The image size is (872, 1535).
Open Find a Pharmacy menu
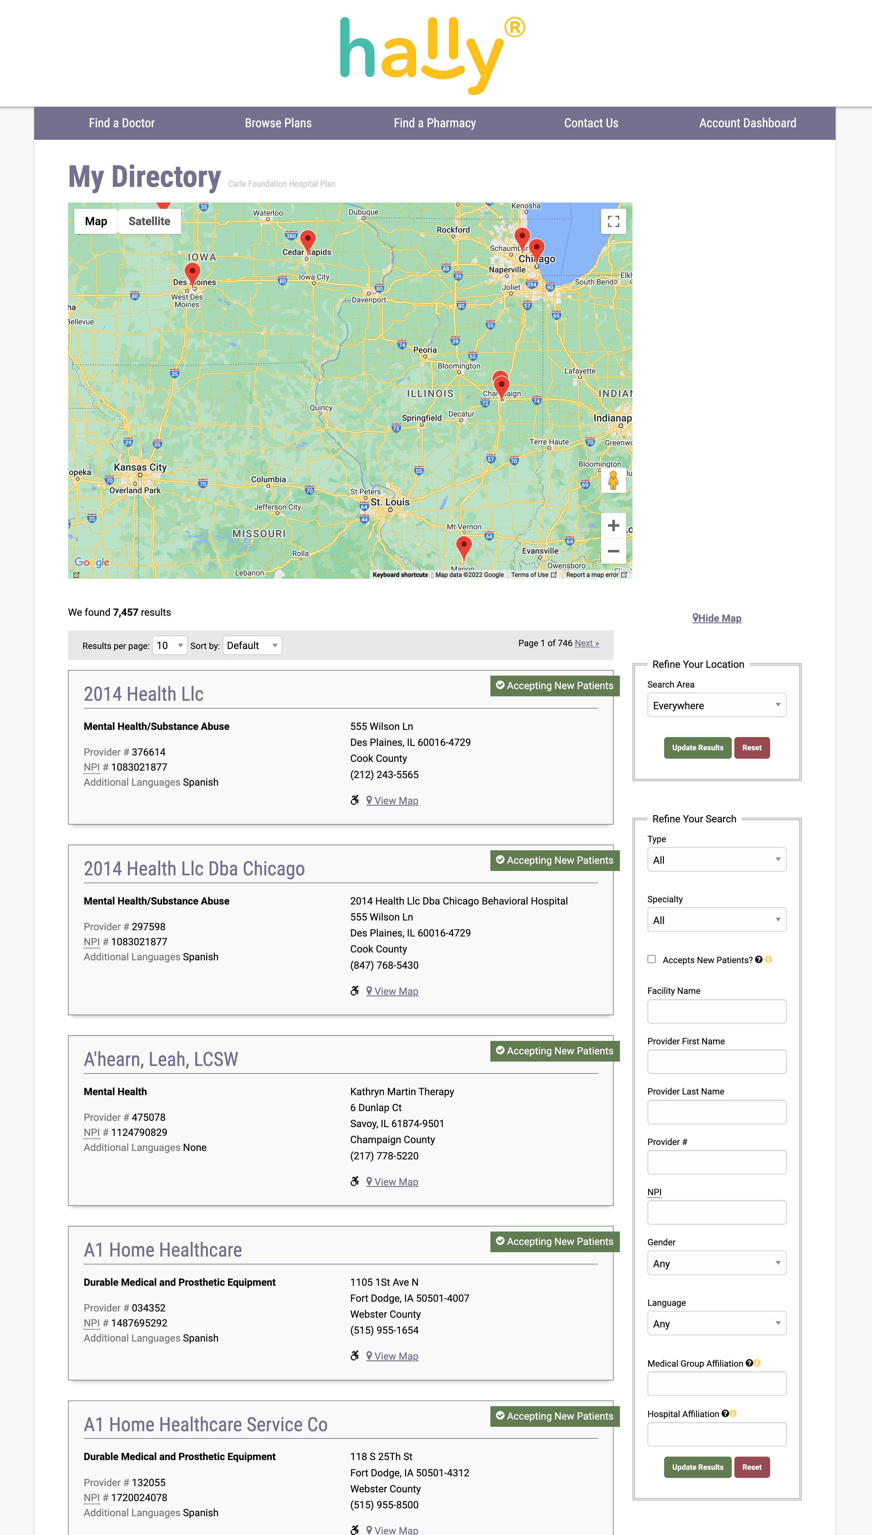[x=435, y=123]
